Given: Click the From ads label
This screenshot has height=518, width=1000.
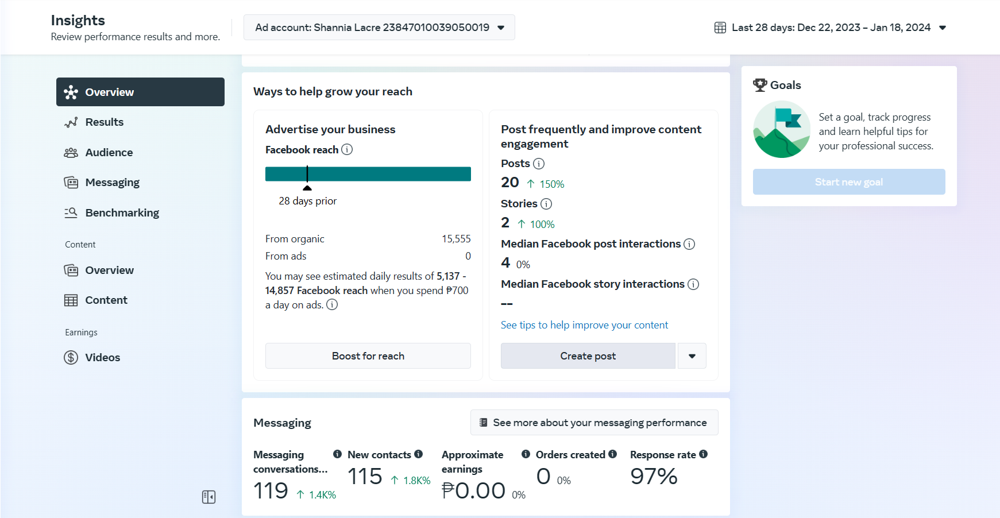Looking at the screenshot, I should pyautogui.click(x=286, y=256).
